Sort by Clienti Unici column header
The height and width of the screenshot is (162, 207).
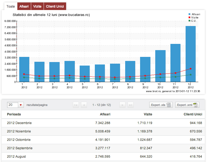point(193,115)
